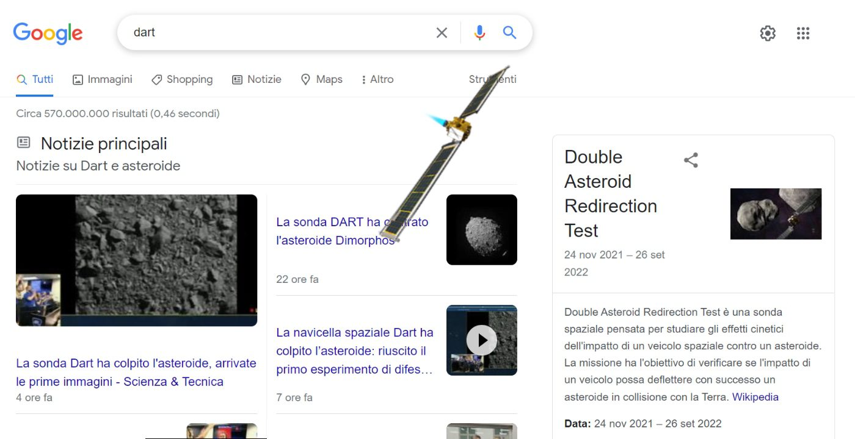
Task: Share the Double Asteroid Redirection Test panel
Action: (x=691, y=160)
